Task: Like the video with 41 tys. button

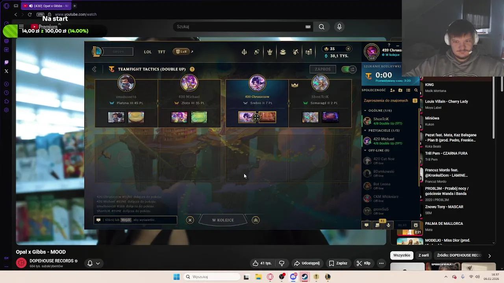Action: pos(262,263)
